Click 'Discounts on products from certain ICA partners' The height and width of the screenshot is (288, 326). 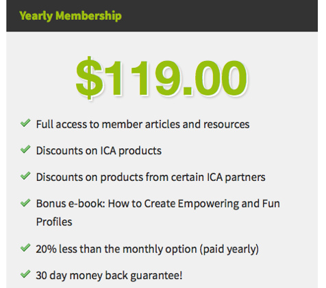pyautogui.click(x=151, y=178)
